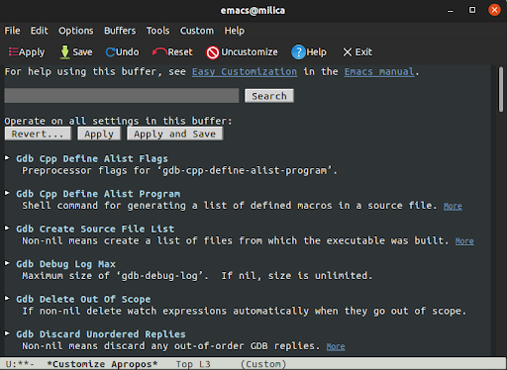
Task: Click the Search button
Action: click(269, 96)
